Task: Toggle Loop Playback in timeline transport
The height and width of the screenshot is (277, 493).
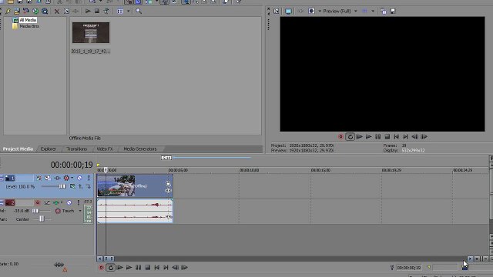Action: [x=110, y=268]
